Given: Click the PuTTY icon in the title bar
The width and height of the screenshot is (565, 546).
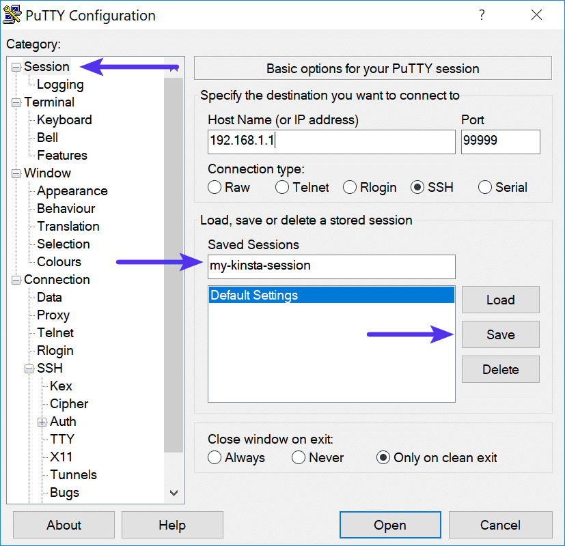Looking at the screenshot, I should (12, 14).
